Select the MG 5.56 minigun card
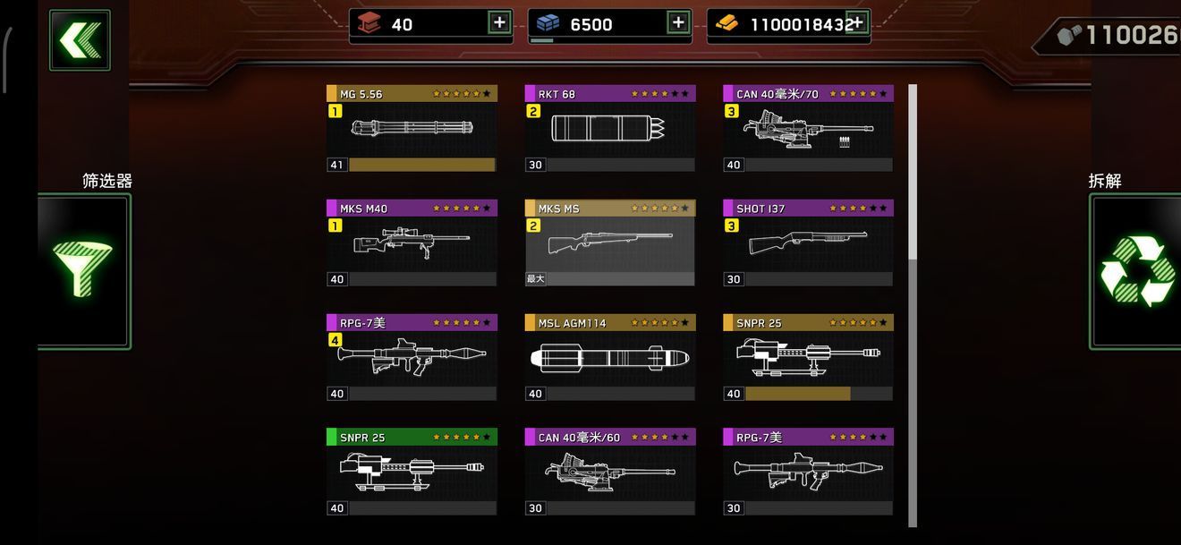The height and width of the screenshot is (545, 1181). point(412,129)
